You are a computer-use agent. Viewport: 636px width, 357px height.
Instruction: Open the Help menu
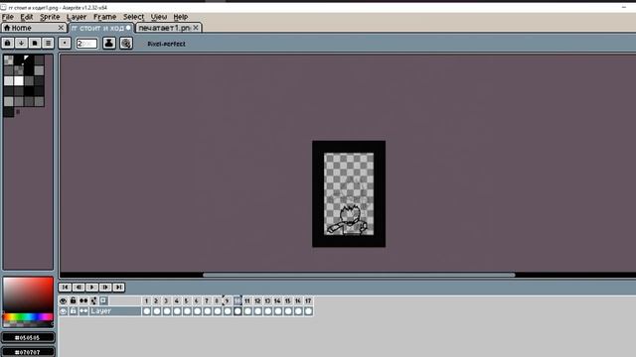(181, 17)
